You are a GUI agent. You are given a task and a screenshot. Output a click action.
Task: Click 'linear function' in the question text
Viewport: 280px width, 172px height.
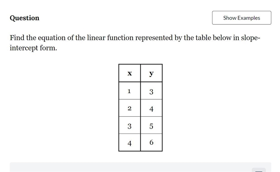110,38
